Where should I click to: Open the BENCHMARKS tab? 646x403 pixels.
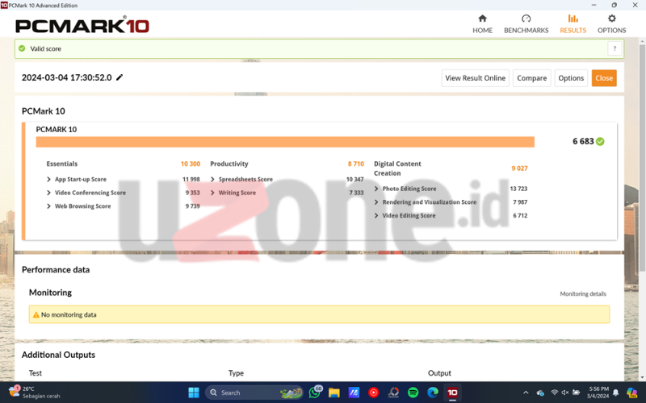click(526, 24)
